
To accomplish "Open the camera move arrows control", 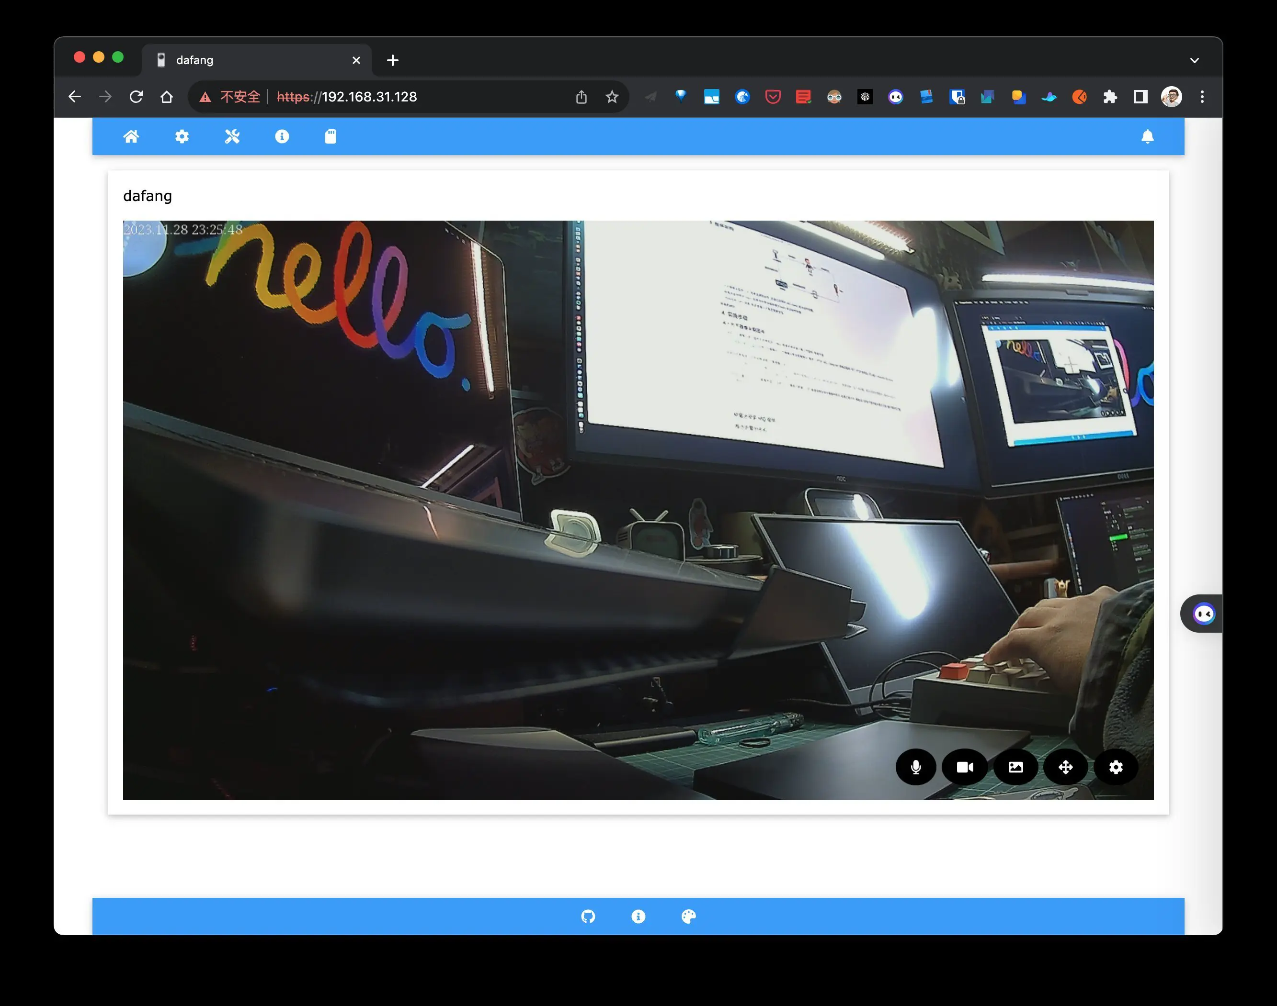I will click(x=1065, y=767).
